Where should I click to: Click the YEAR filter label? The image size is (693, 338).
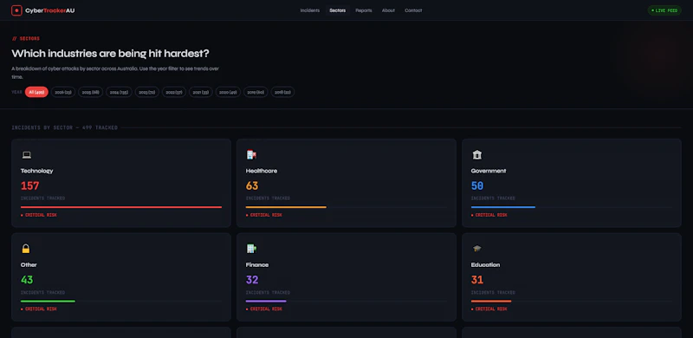tap(16, 92)
